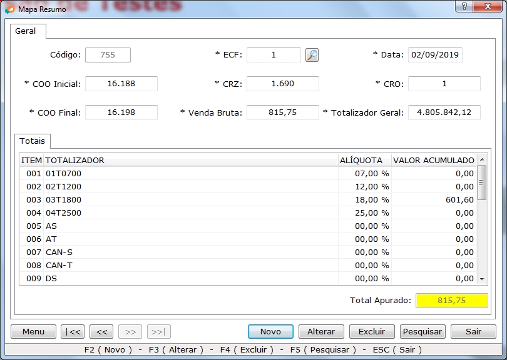This screenshot has height=360, width=507.
Task: Click the yellow Total Apurado field
Action: (x=451, y=301)
